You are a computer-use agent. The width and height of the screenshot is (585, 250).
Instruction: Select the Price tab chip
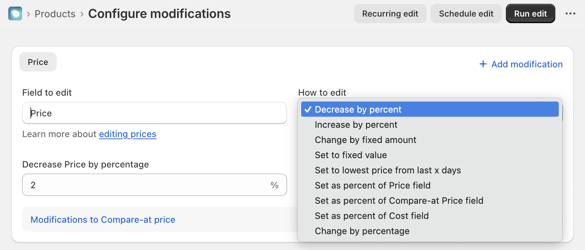click(38, 62)
